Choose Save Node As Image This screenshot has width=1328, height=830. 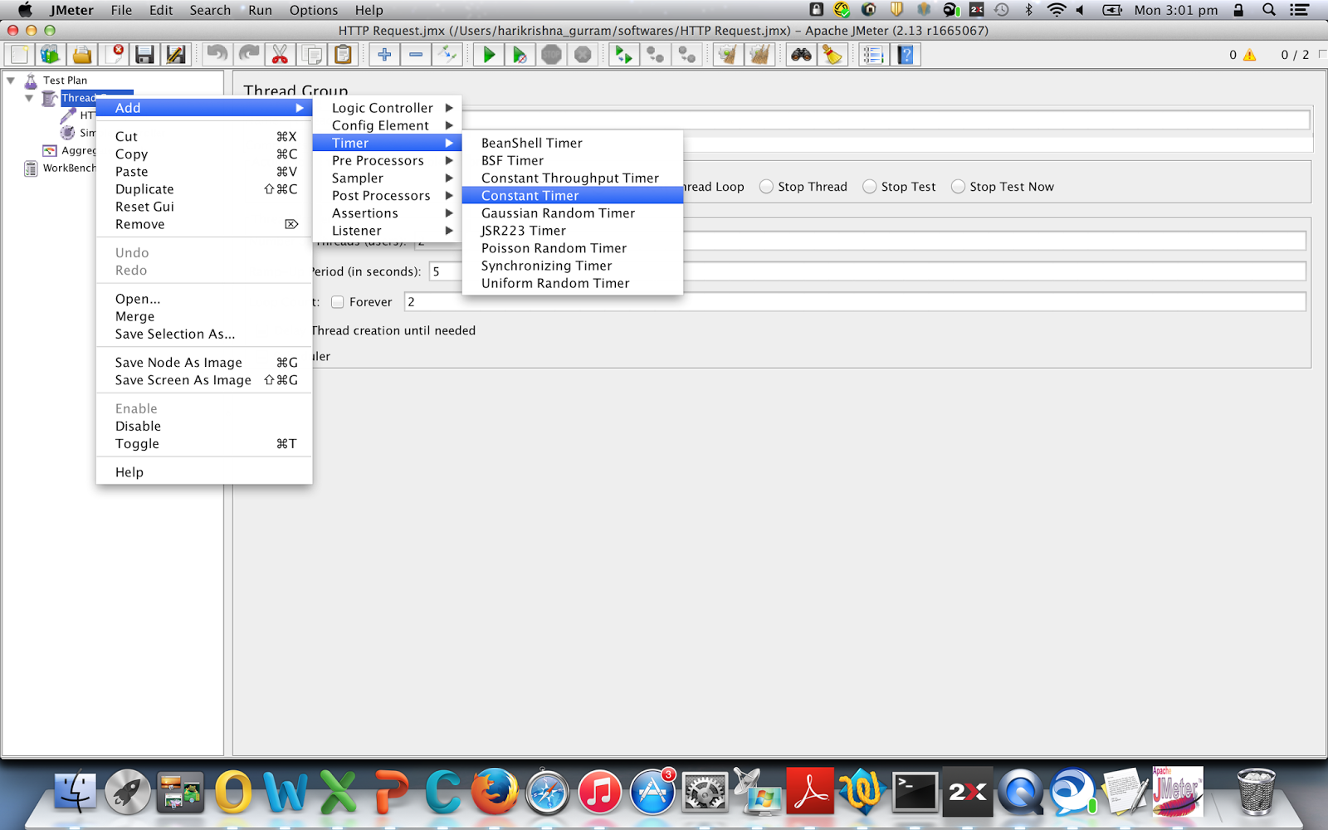(178, 362)
